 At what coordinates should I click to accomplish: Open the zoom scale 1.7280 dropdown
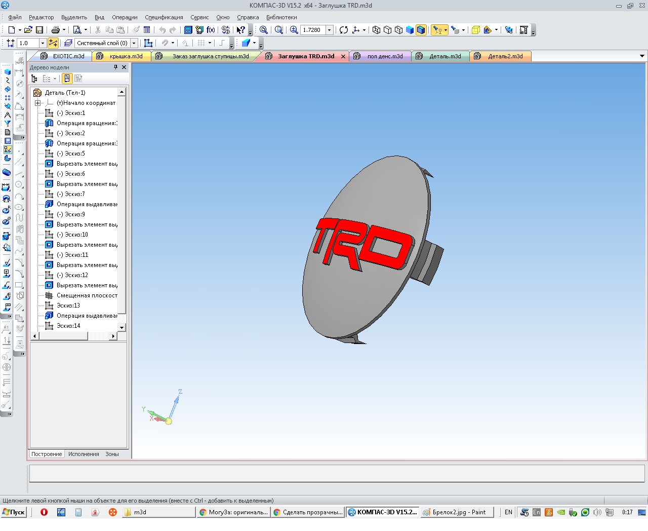(329, 30)
